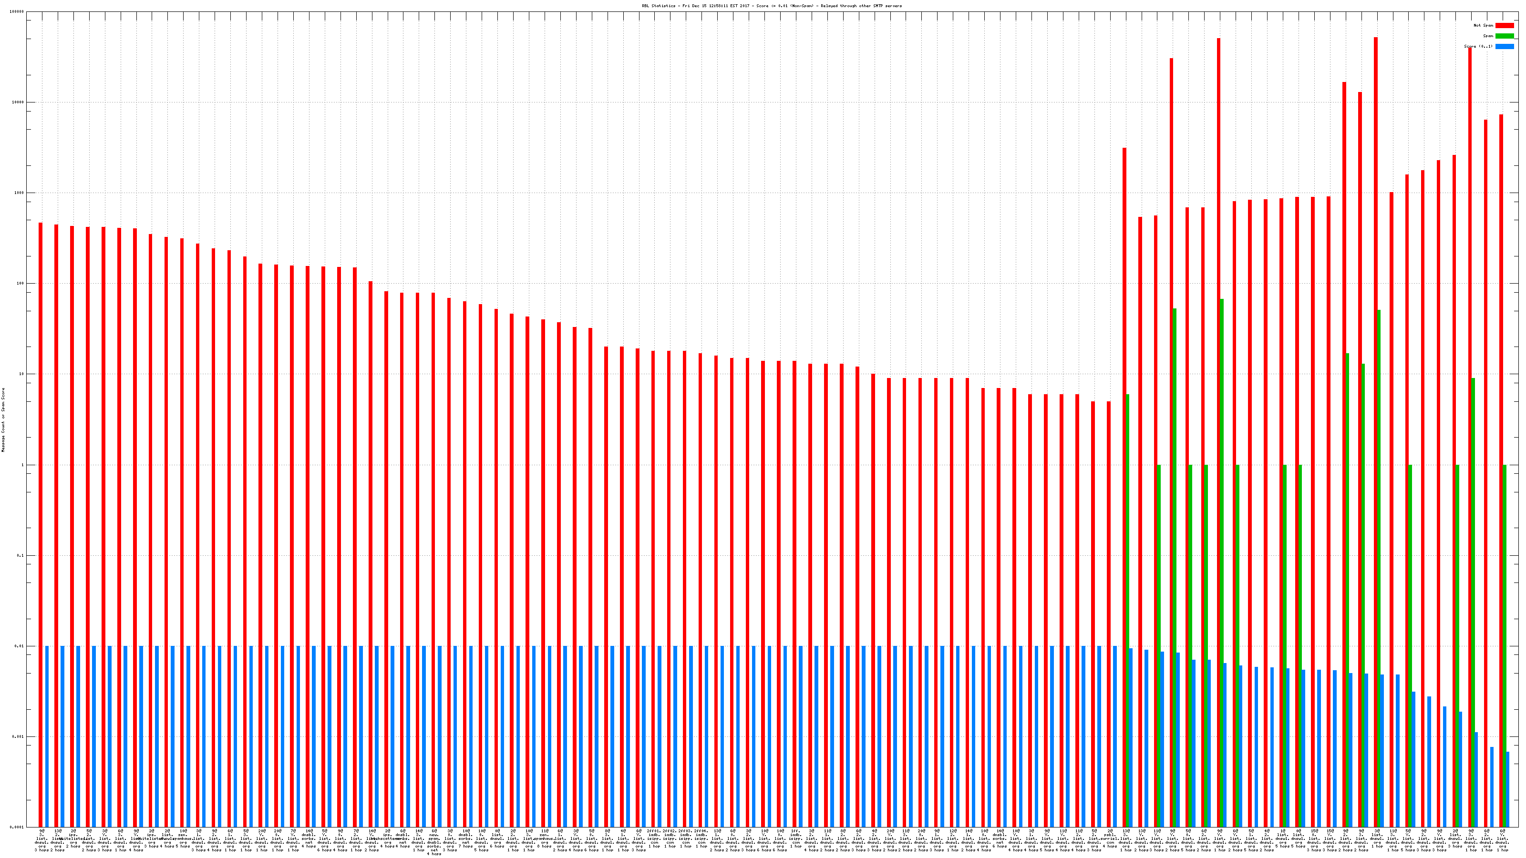Click the RBL Statistics chart title

pos(771,6)
